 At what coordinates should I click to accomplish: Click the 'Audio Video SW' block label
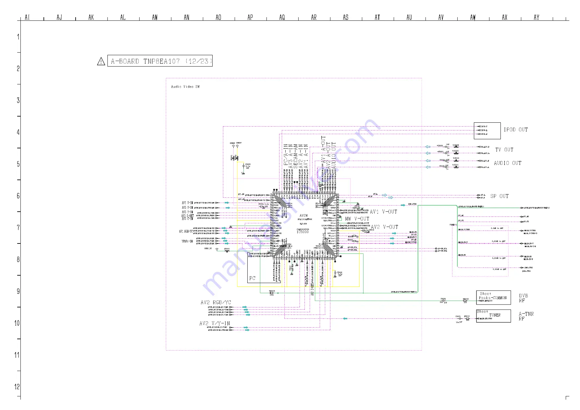(x=185, y=87)
